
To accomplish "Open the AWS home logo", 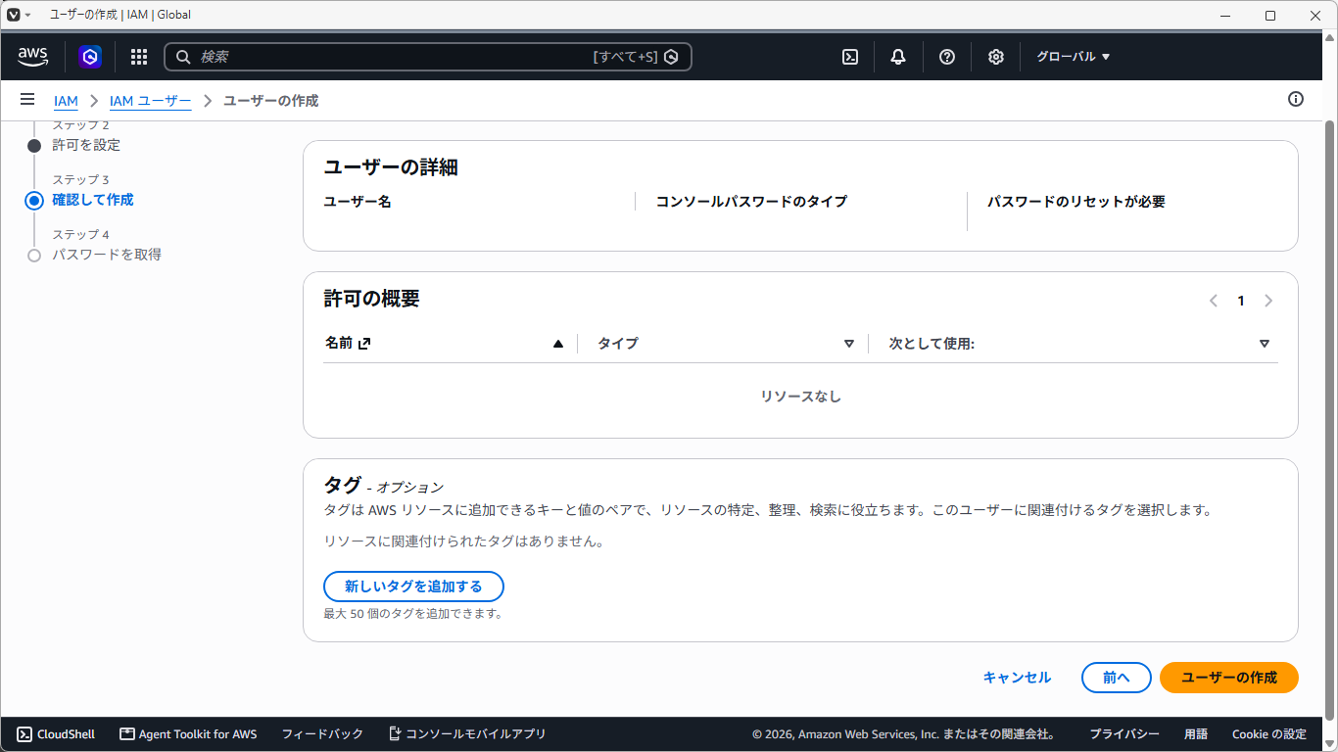I will pyautogui.click(x=33, y=57).
